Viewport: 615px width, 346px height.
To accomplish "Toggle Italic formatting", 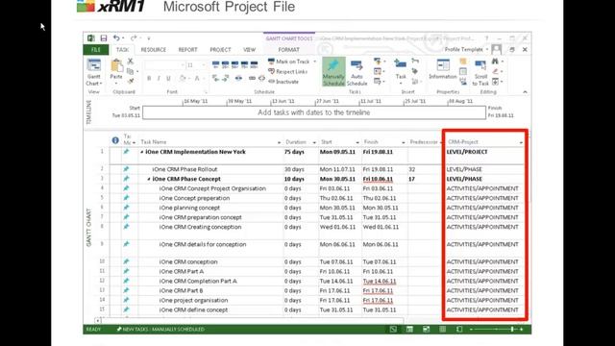I will [159, 79].
